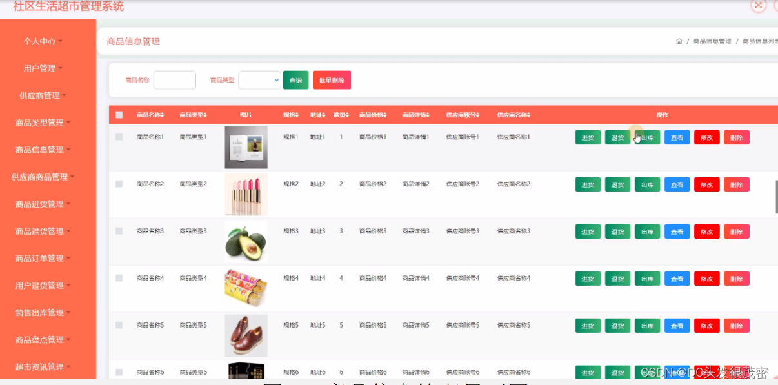The width and height of the screenshot is (778, 385).
Task: Tick the checkbox for 商品名称4 row
Action: click(x=119, y=278)
